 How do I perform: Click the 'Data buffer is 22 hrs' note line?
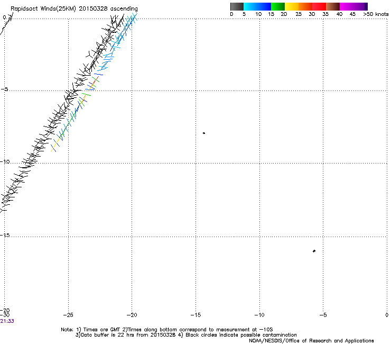[186, 335]
